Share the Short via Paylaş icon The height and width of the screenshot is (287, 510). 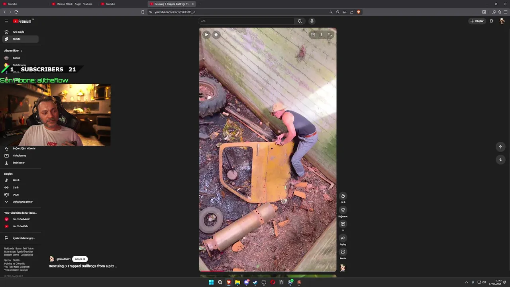click(x=343, y=238)
